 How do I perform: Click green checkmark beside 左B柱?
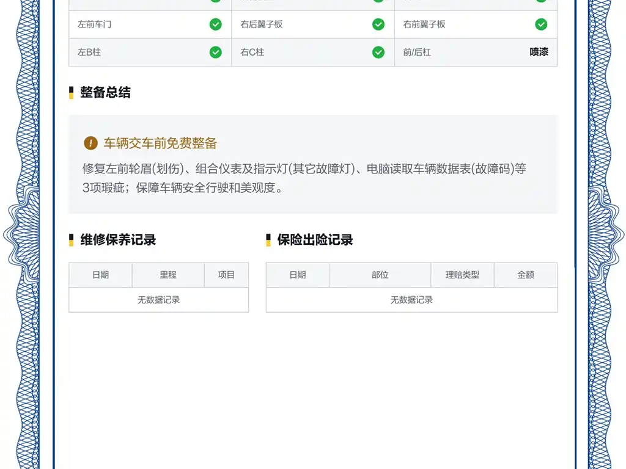(x=216, y=53)
